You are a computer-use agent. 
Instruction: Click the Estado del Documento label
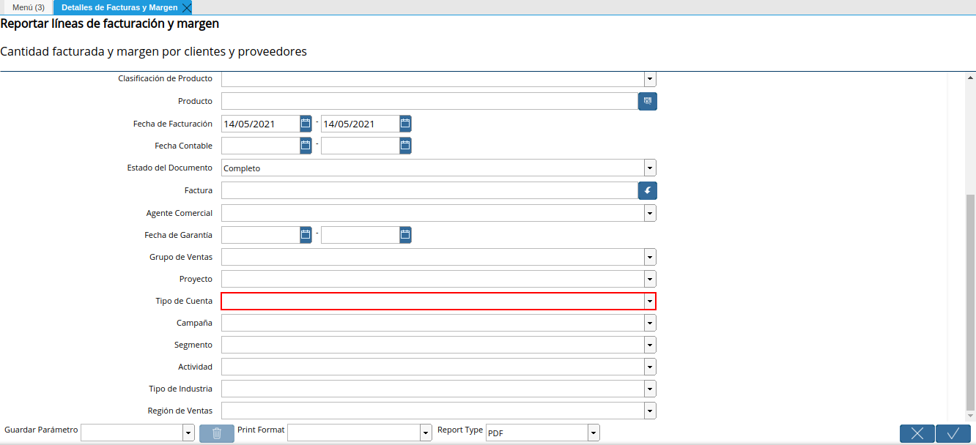[170, 168]
